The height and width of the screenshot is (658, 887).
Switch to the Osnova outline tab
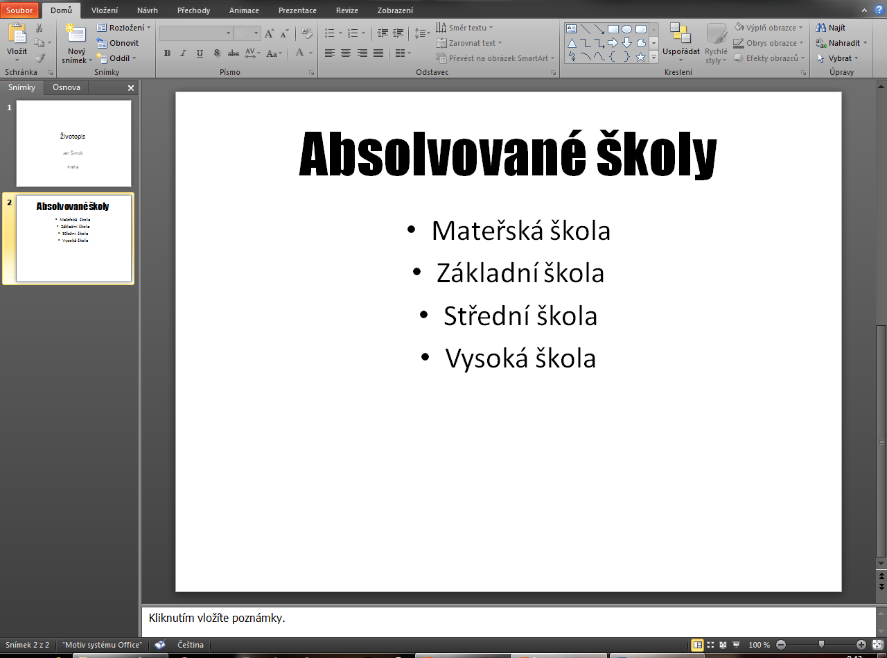tap(67, 87)
